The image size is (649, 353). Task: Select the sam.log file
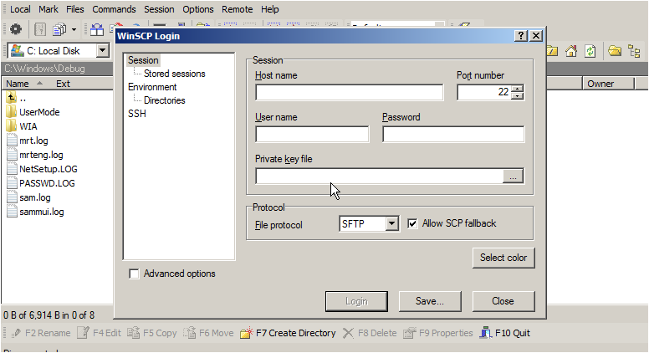(x=29, y=197)
